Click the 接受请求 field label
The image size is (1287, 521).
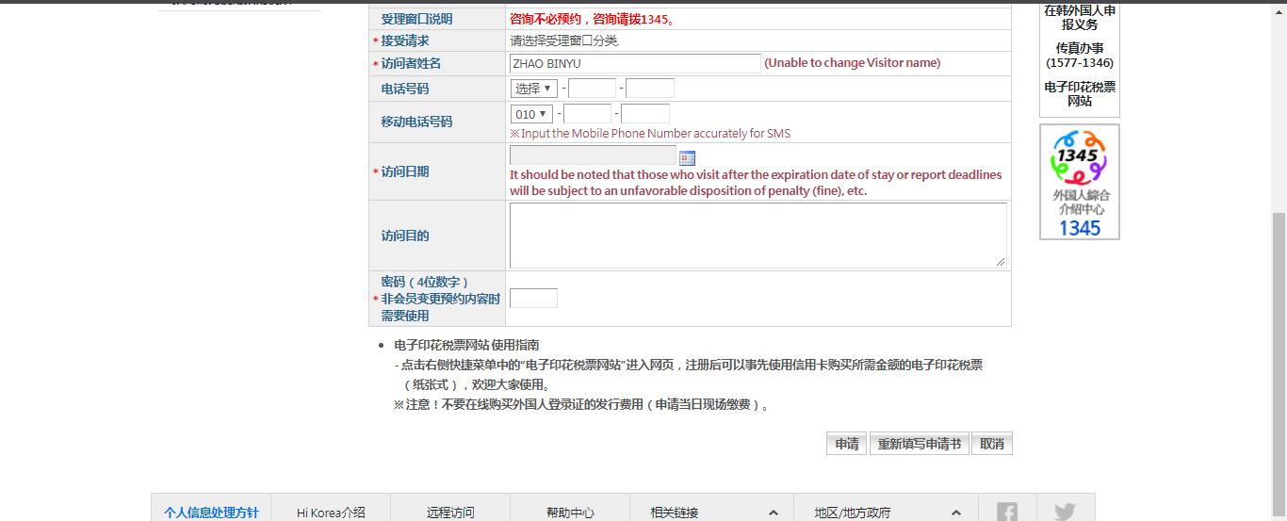(x=405, y=41)
